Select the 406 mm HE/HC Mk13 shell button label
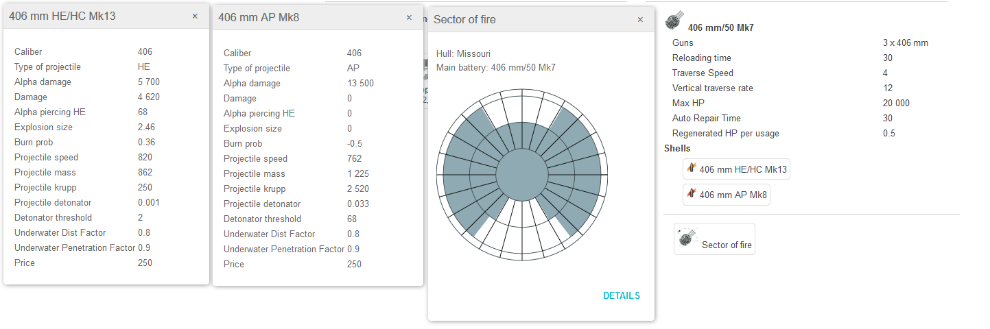Screen dimensions: 990x329 pyautogui.click(x=743, y=169)
